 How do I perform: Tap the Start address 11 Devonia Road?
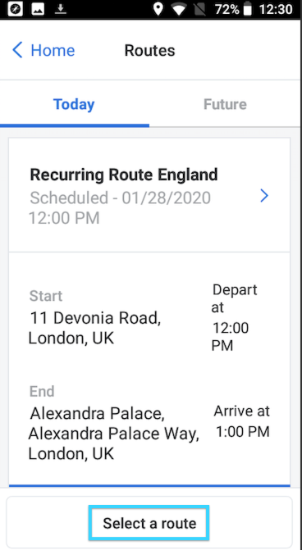click(x=94, y=329)
